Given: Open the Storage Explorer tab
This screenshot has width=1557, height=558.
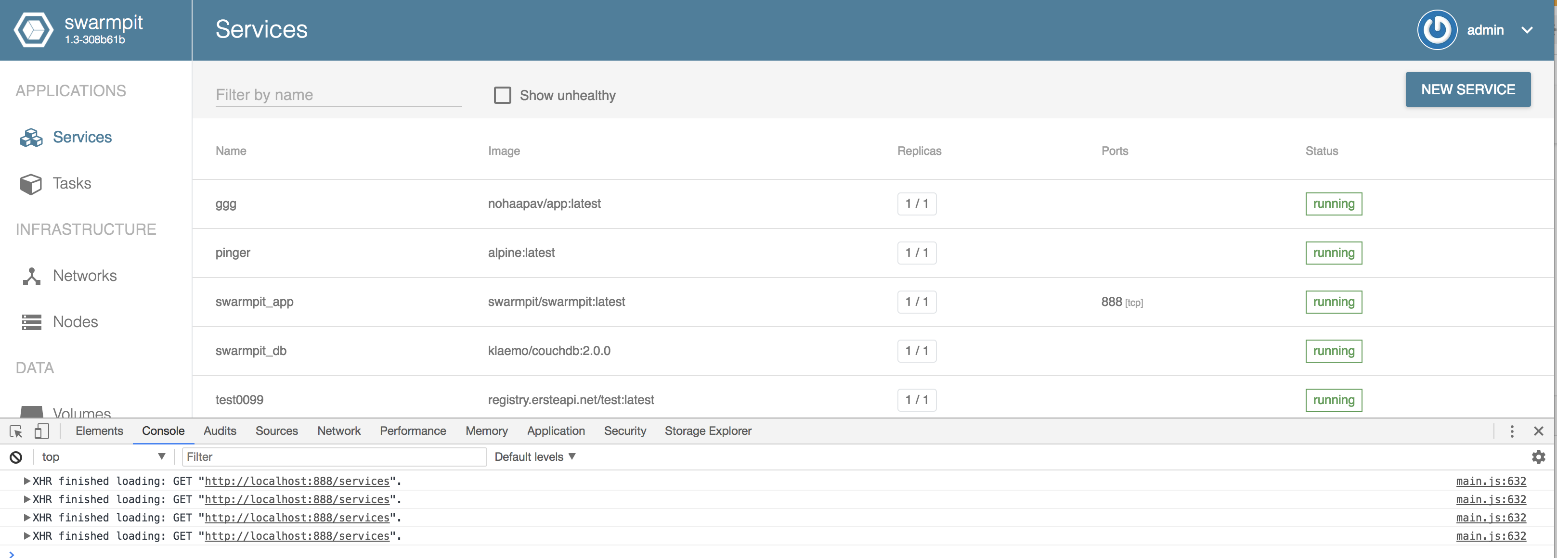Looking at the screenshot, I should (x=708, y=431).
